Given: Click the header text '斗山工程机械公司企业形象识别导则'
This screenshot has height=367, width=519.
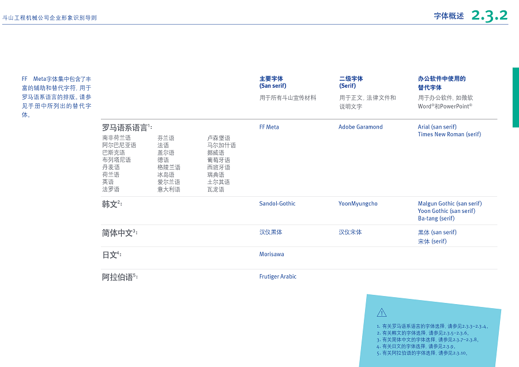Looking at the screenshot, I should (x=50, y=17).
